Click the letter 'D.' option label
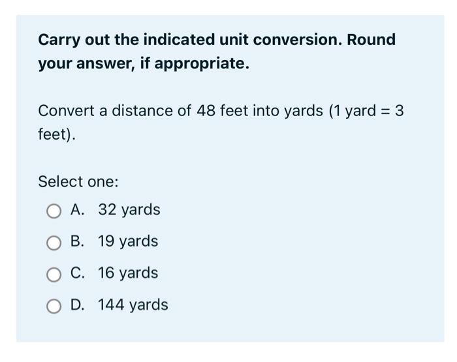The width and height of the screenshot is (457, 362). (x=78, y=305)
